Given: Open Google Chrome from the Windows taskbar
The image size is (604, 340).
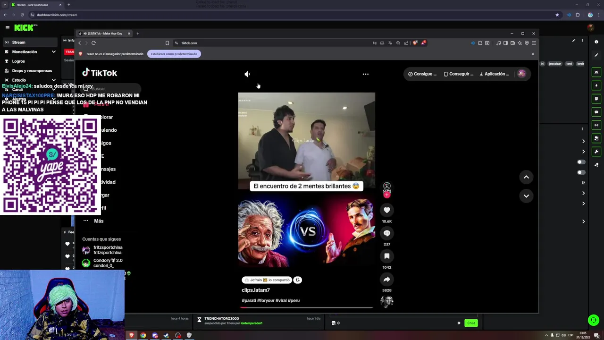Looking at the screenshot, I should coord(143,335).
